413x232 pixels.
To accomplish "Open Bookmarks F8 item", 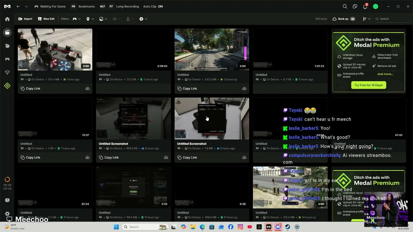I will tap(83, 6).
